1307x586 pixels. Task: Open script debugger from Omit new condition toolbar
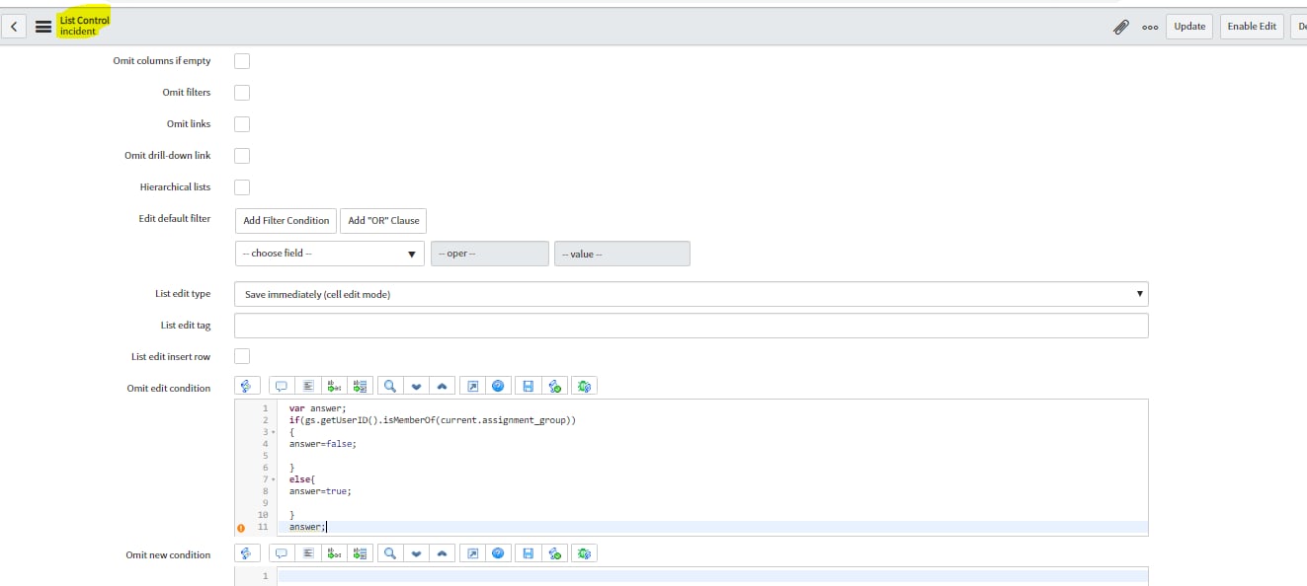point(585,553)
